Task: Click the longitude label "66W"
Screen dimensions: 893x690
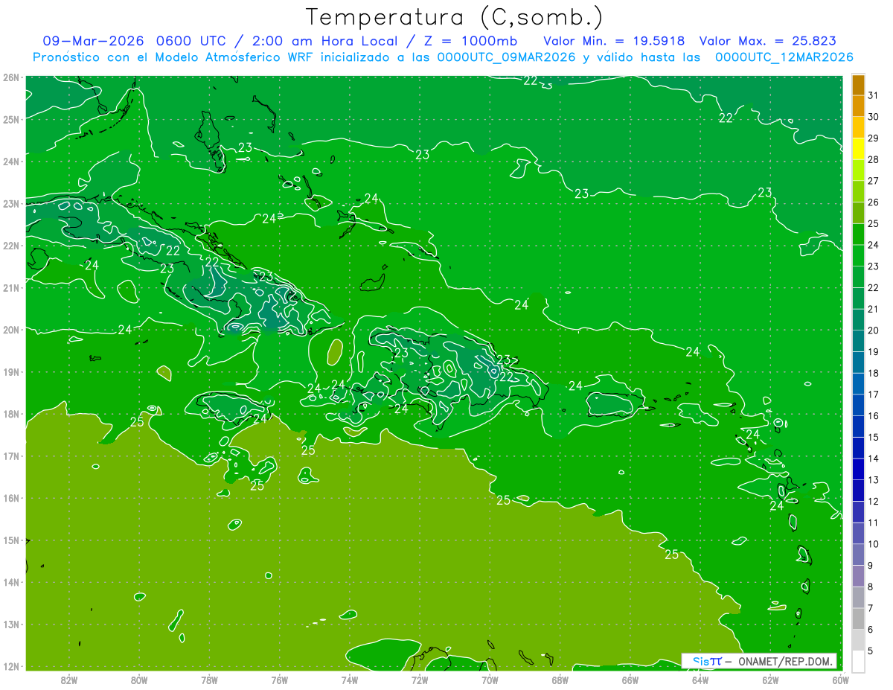Action: coord(630,680)
